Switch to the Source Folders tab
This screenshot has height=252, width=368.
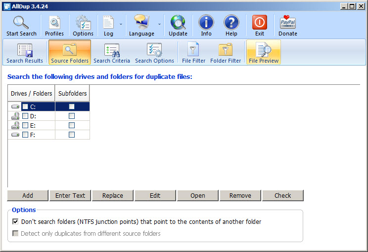click(x=70, y=52)
